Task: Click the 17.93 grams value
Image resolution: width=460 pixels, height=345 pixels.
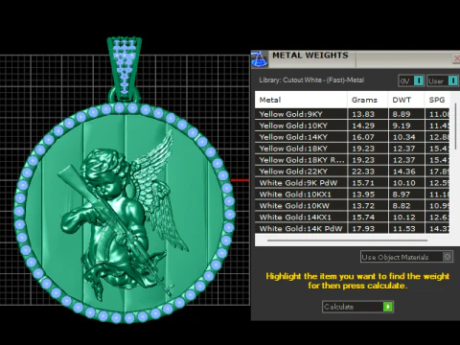Action: pos(363,229)
